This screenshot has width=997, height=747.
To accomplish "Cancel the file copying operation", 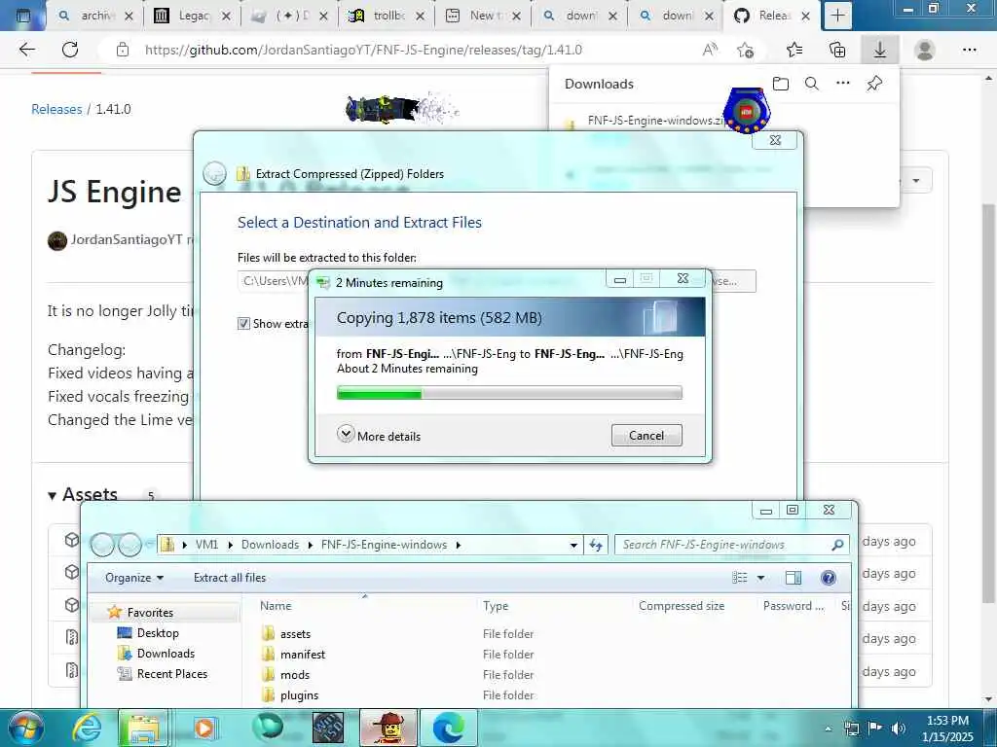I will click(x=646, y=435).
